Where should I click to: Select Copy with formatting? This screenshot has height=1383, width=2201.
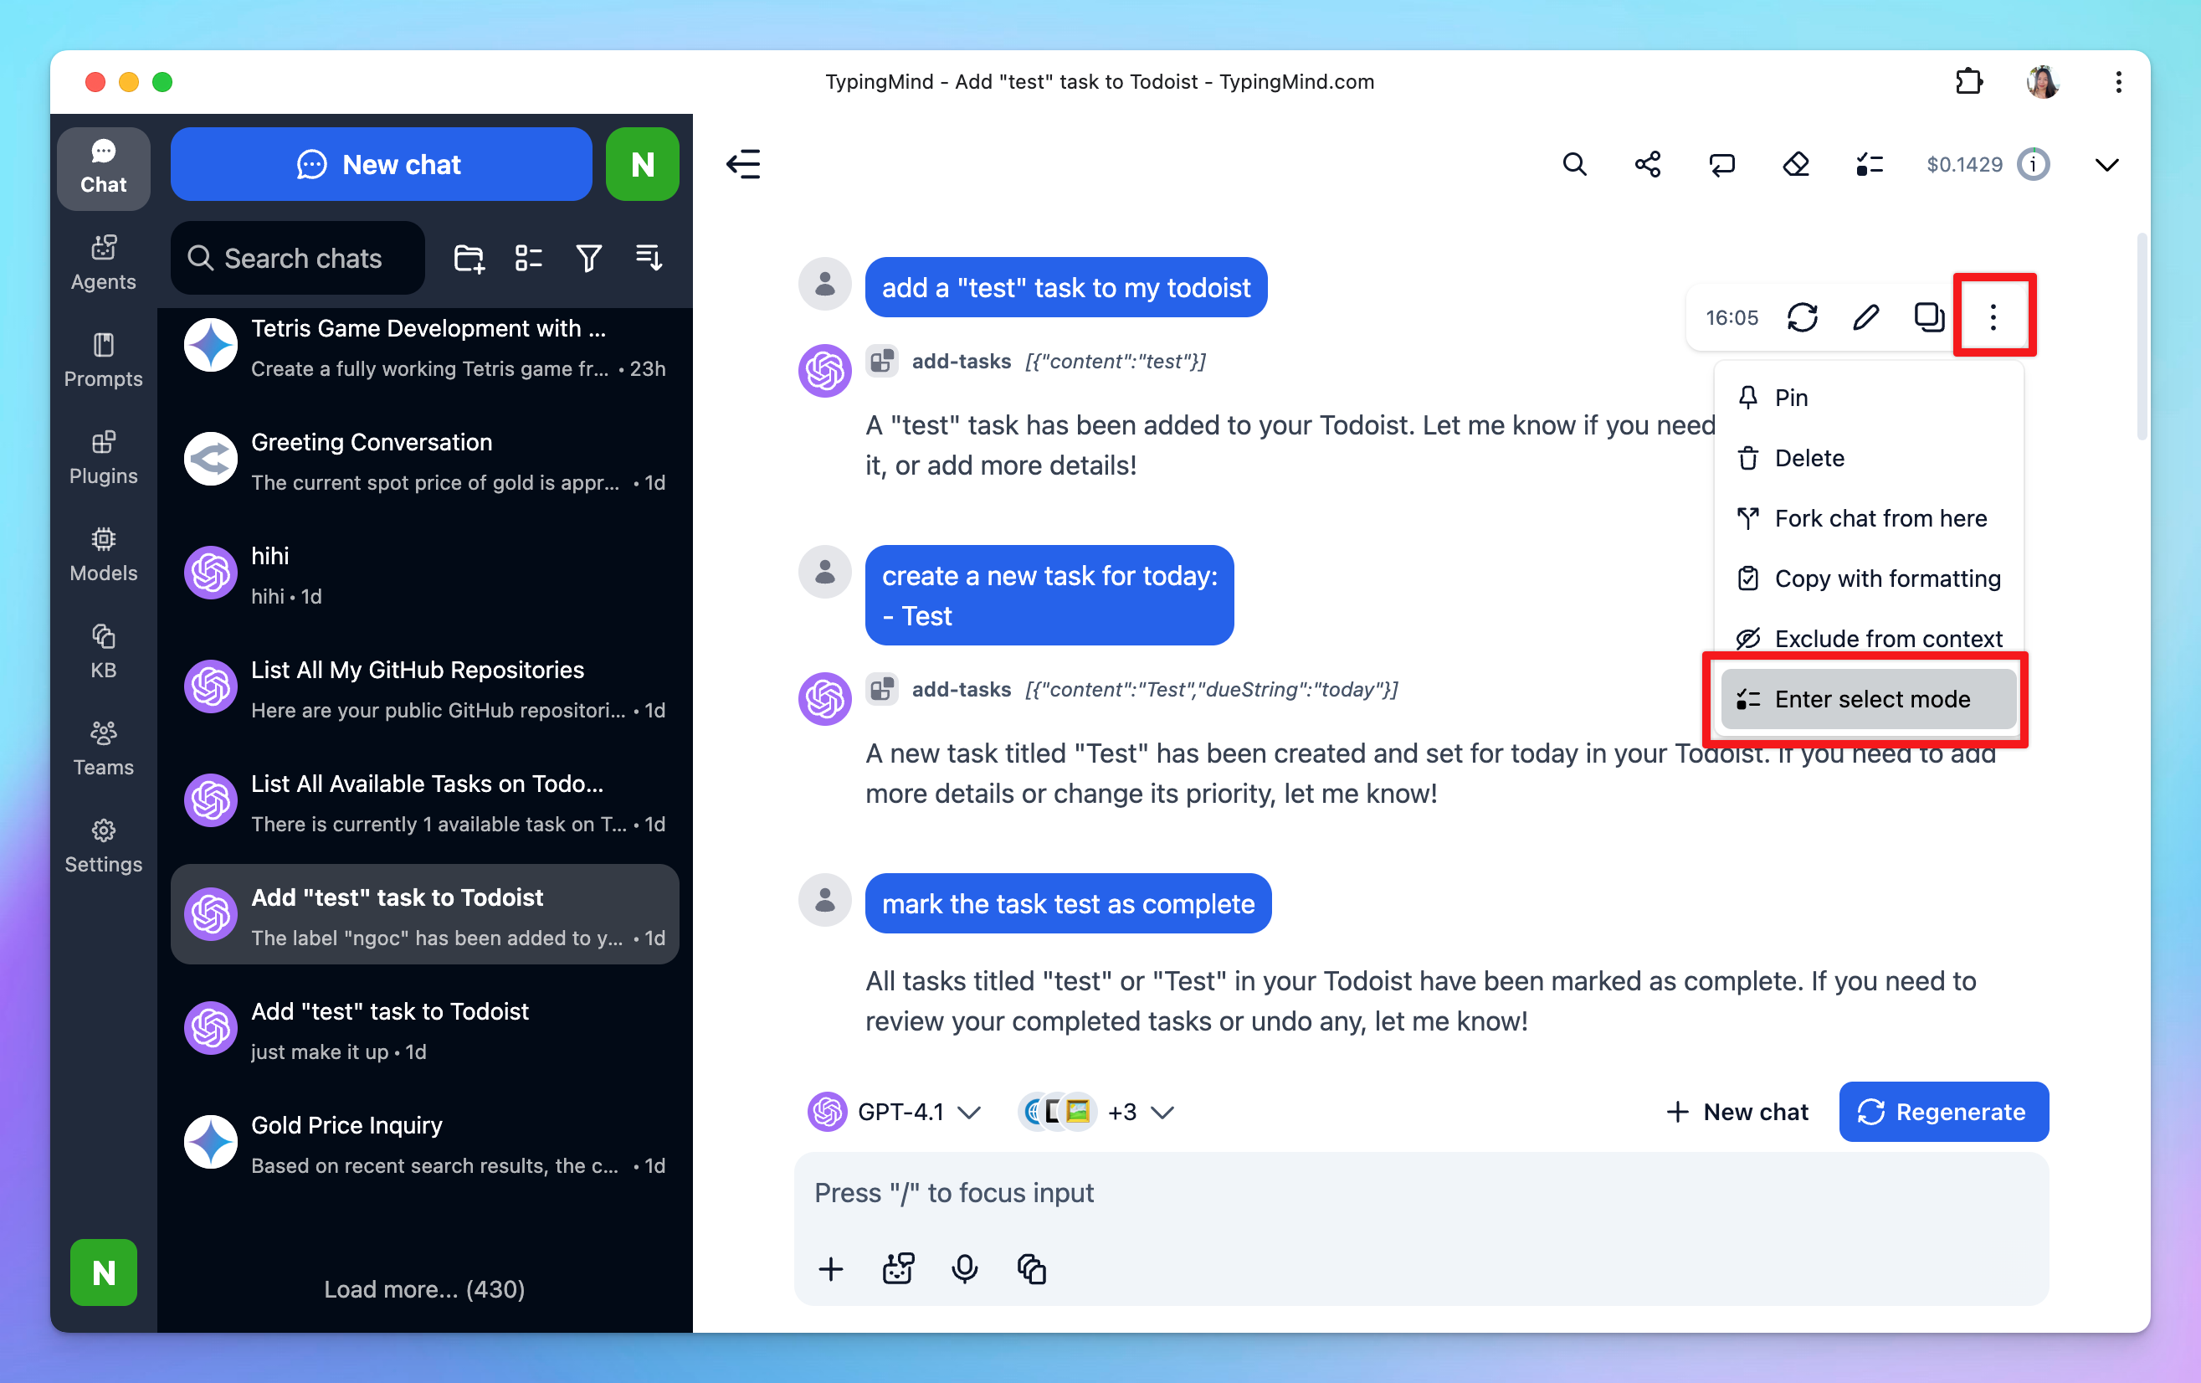(1868, 578)
